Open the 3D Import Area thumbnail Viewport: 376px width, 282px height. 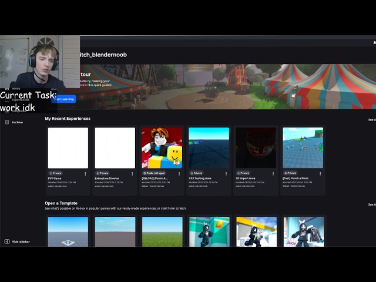pyautogui.click(x=256, y=147)
